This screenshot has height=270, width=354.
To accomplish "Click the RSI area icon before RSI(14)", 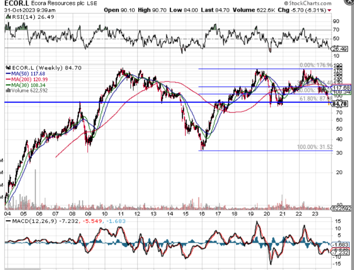I will click(8, 17).
